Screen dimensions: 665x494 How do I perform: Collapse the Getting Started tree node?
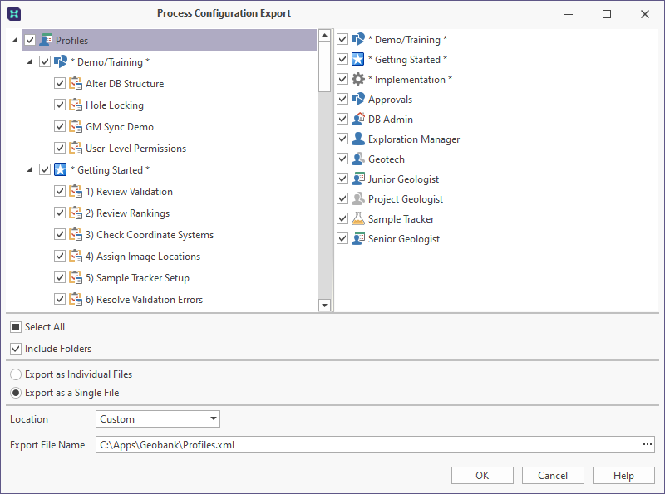click(29, 170)
